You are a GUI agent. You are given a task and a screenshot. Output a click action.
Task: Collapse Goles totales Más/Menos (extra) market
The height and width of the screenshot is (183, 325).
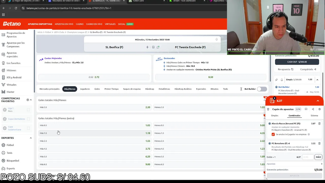click(264, 118)
